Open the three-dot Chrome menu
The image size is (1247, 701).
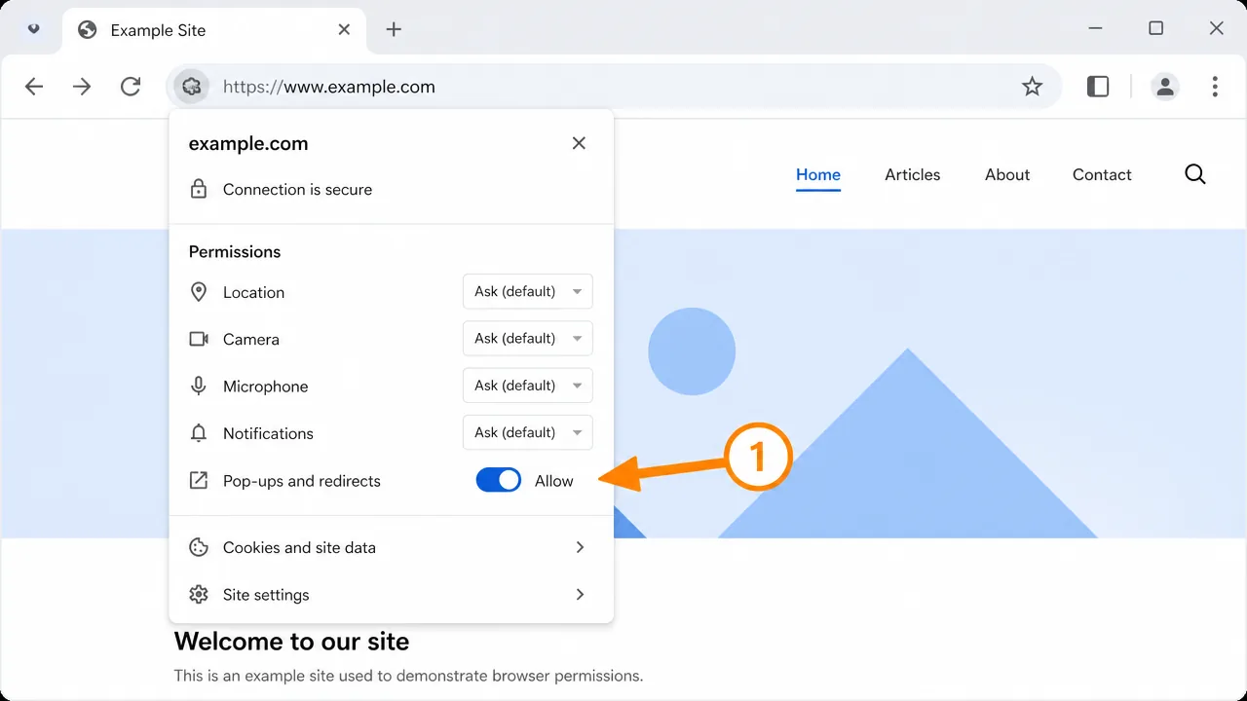[x=1215, y=87]
